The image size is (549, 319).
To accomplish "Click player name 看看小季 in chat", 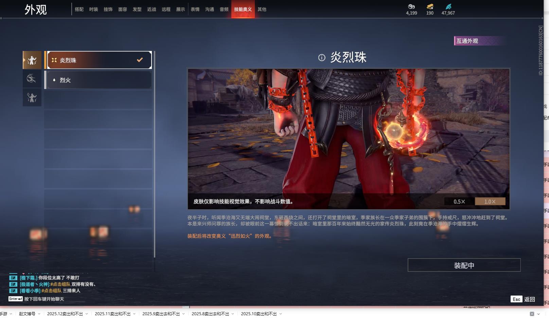I will (30, 290).
